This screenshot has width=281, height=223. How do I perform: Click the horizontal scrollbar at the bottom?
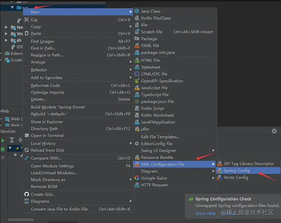(x=21, y=220)
